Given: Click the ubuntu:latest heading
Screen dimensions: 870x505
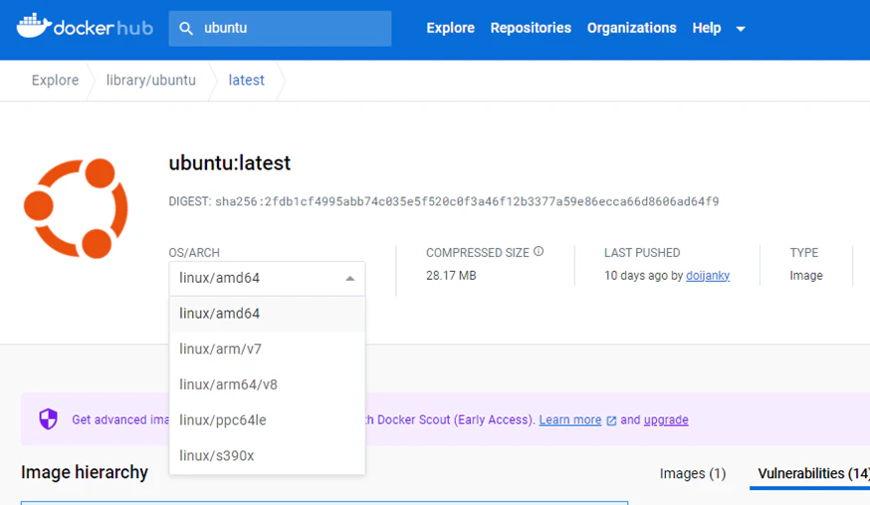Looking at the screenshot, I should (x=230, y=162).
